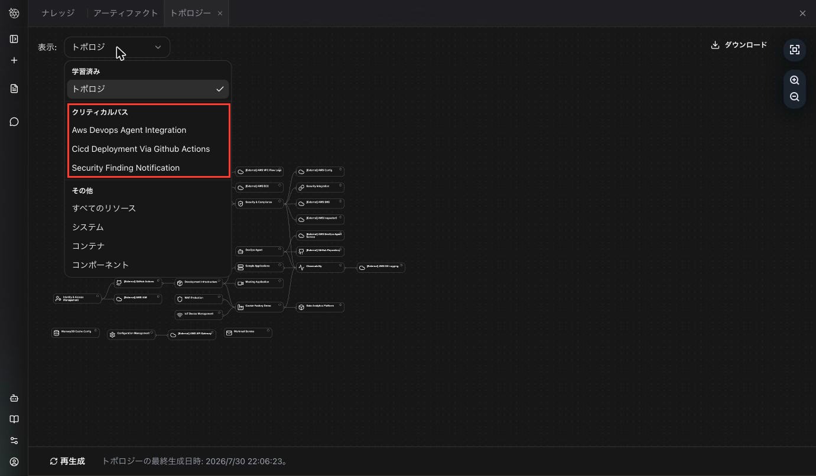
Task: Select the Security & Compliance node
Action: click(x=259, y=203)
